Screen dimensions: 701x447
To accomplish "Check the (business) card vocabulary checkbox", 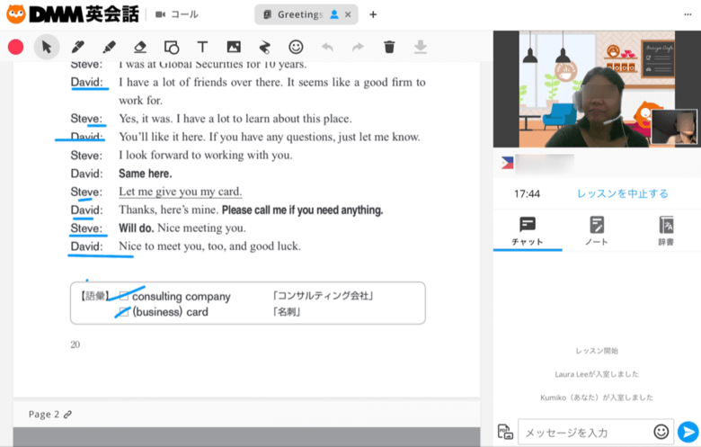I will pos(124,312).
